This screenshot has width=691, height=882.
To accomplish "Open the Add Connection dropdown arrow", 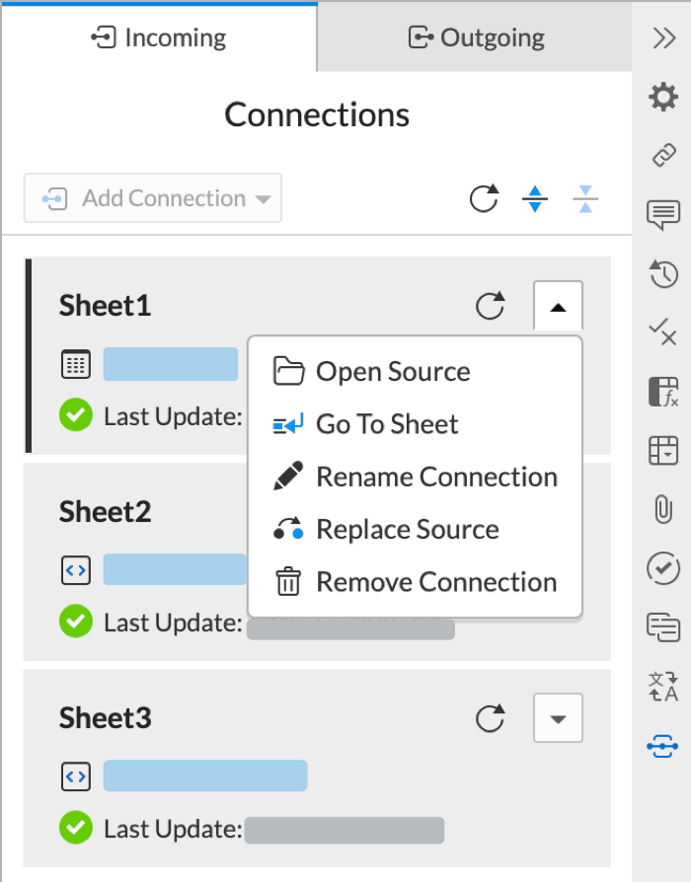I will [x=264, y=198].
